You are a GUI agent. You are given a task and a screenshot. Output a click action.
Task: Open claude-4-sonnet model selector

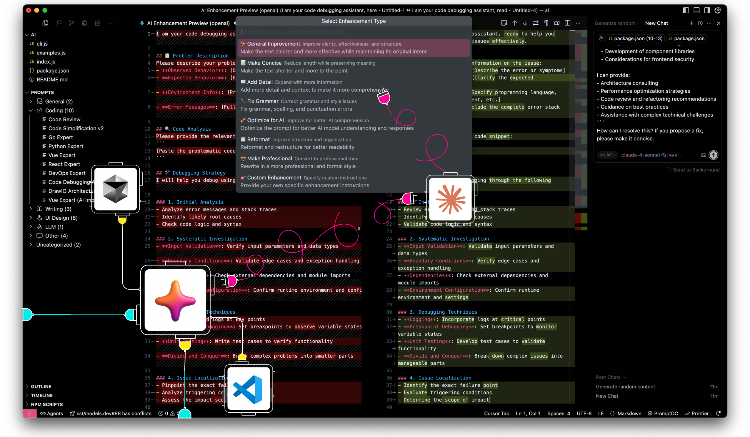coord(651,155)
